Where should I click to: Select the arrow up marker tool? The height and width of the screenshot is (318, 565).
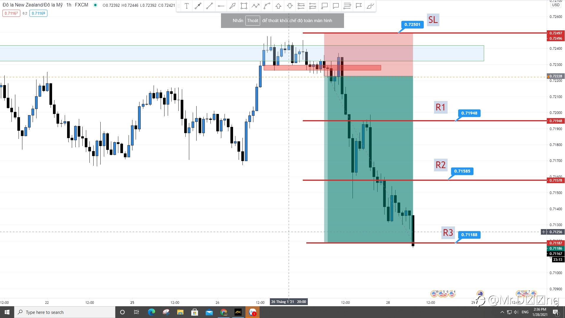pyautogui.click(x=278, y=6)
